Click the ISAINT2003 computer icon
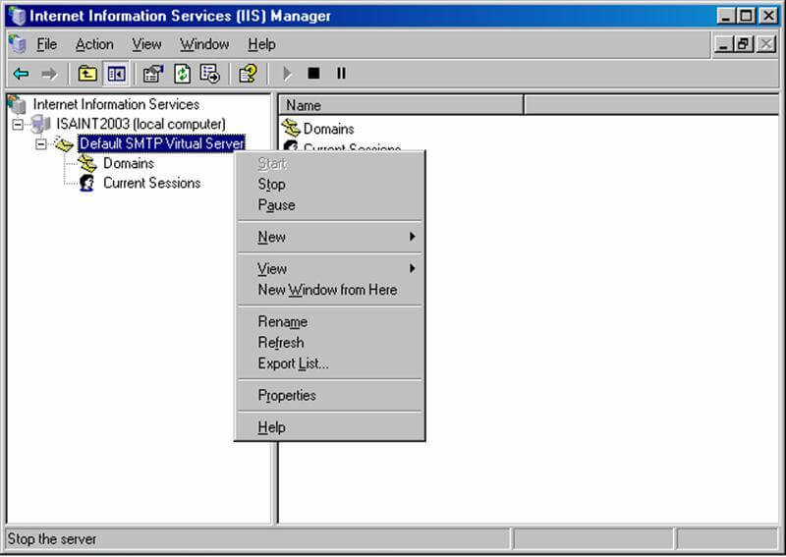 pyautogui.click(x=40, y=124)
